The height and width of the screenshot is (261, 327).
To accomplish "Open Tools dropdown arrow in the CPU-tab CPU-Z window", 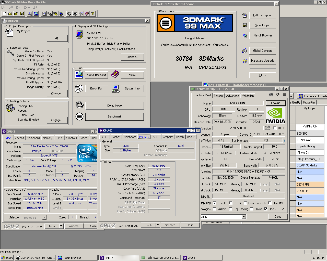I will [61, 226].
